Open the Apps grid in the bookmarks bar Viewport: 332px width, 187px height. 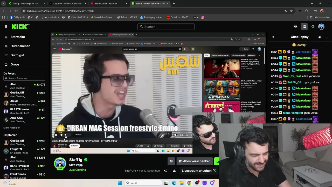tap(3, 17)
